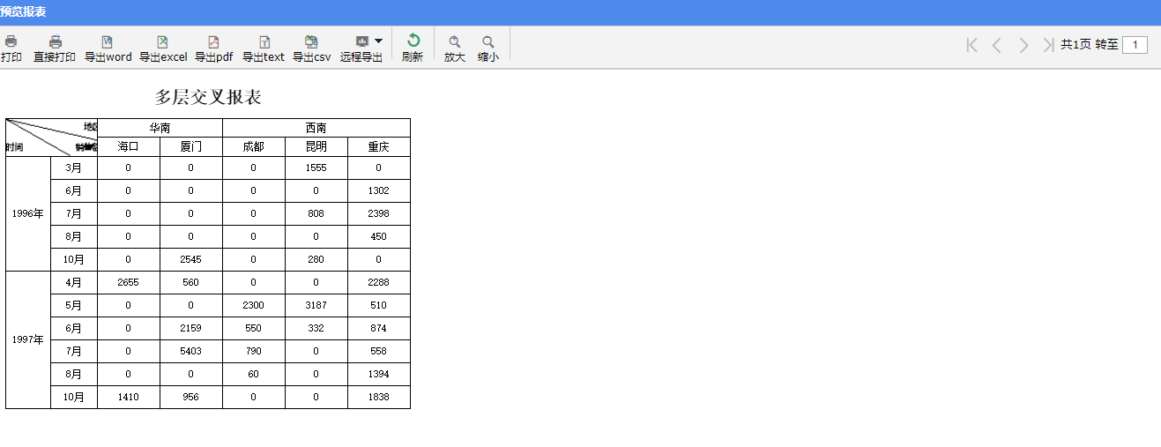Jump to the last page arrow

click(x=1048, y=45)
